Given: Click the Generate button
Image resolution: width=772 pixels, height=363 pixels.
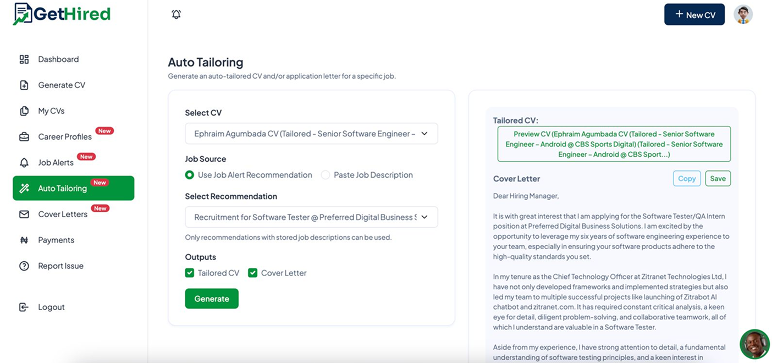Looking at the screenshot, I should click(212, 299).
